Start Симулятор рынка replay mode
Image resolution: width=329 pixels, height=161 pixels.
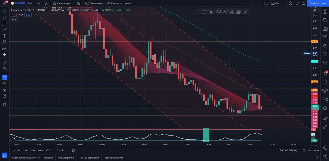click(119, 3)
